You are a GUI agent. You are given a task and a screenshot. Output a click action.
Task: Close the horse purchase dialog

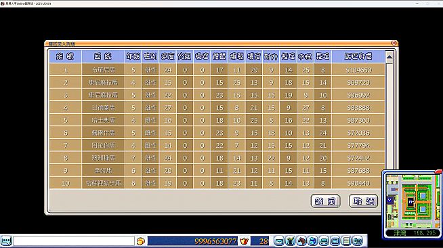pyautogui.click(x=394, y=43)
